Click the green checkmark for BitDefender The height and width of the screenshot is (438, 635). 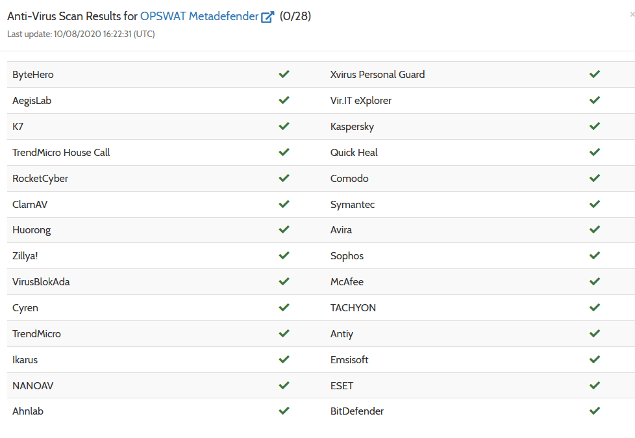[595, 411]
